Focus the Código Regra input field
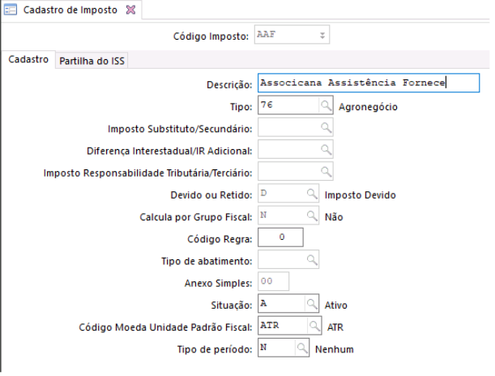The height and width of the screenshot is (376, 495). [x=280, y=237]
